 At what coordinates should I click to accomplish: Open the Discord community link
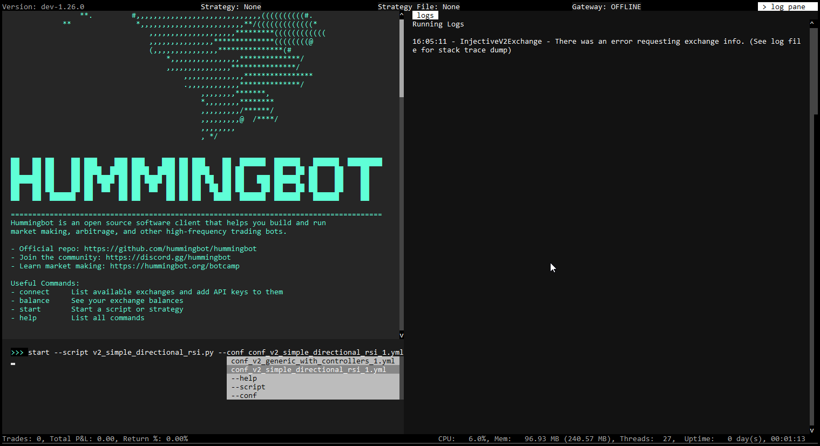[x=168, y=258]
